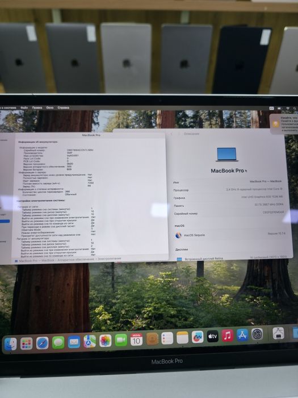
Task: Click the notification banner near the menu bar
Action: pyautogui.click(x=284, y=124)
